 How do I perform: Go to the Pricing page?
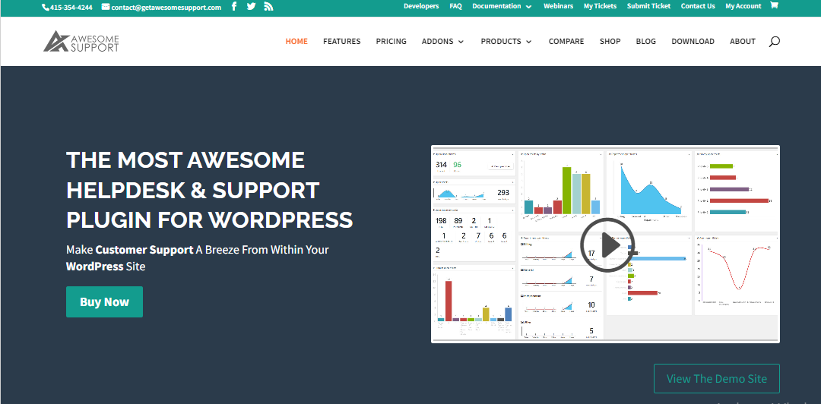391,42
